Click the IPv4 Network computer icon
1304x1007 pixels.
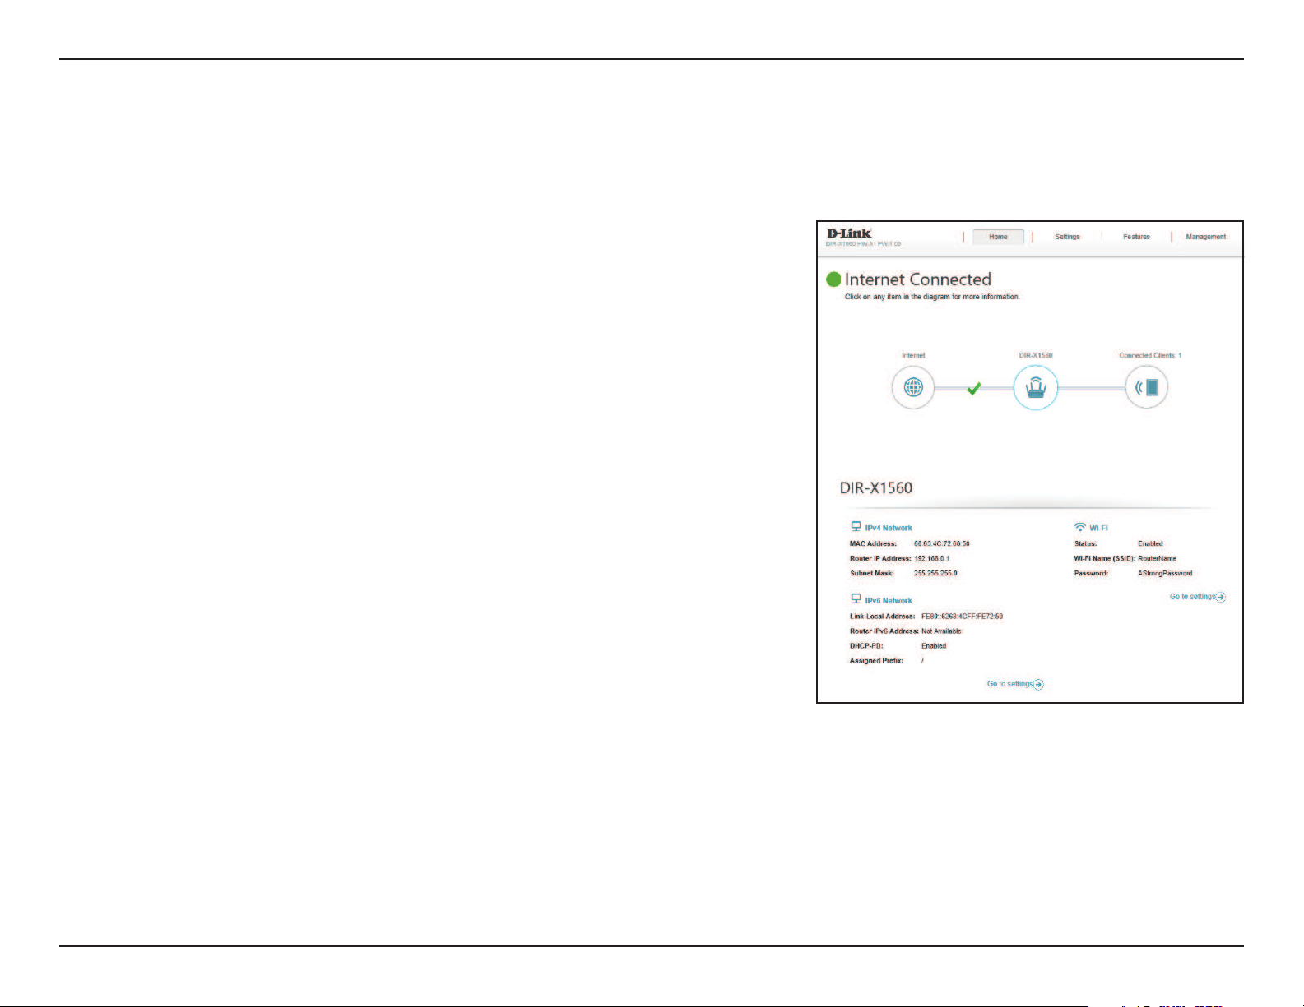(856, 527)
